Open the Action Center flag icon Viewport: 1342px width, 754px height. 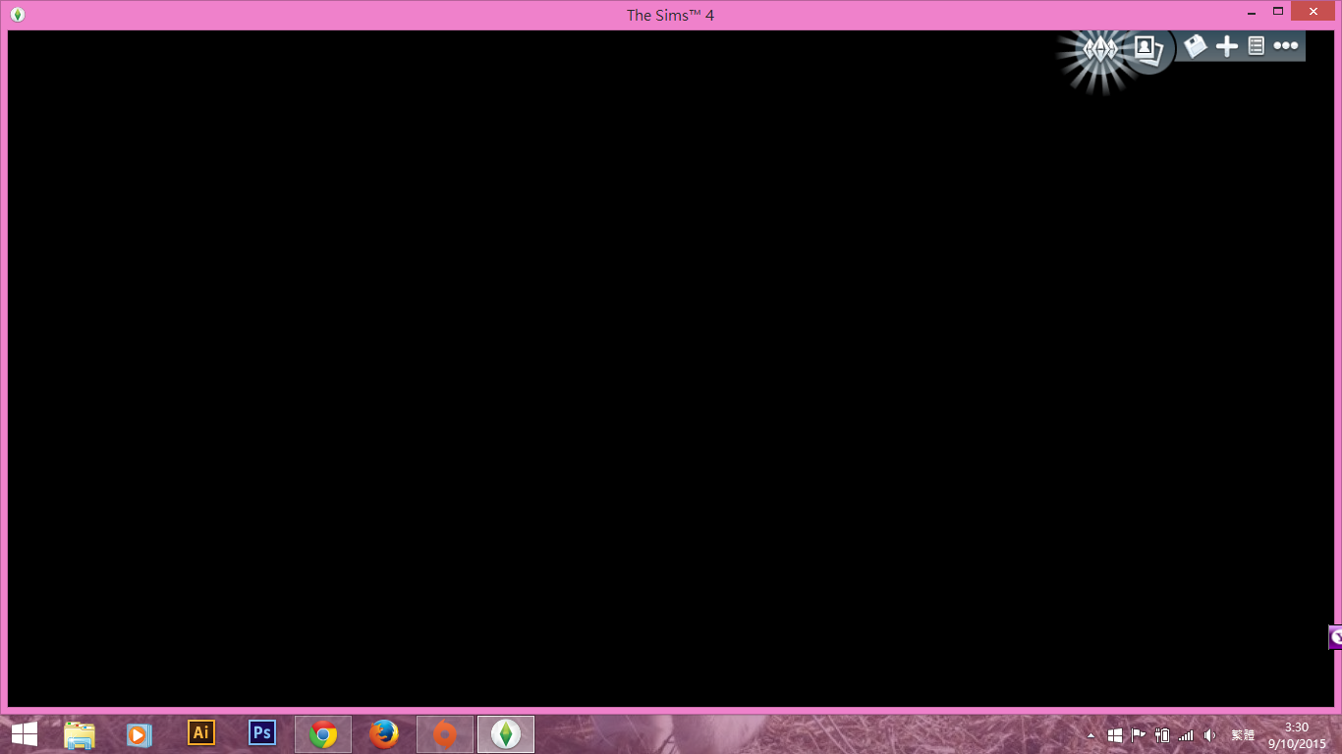tap(1139, 735)
